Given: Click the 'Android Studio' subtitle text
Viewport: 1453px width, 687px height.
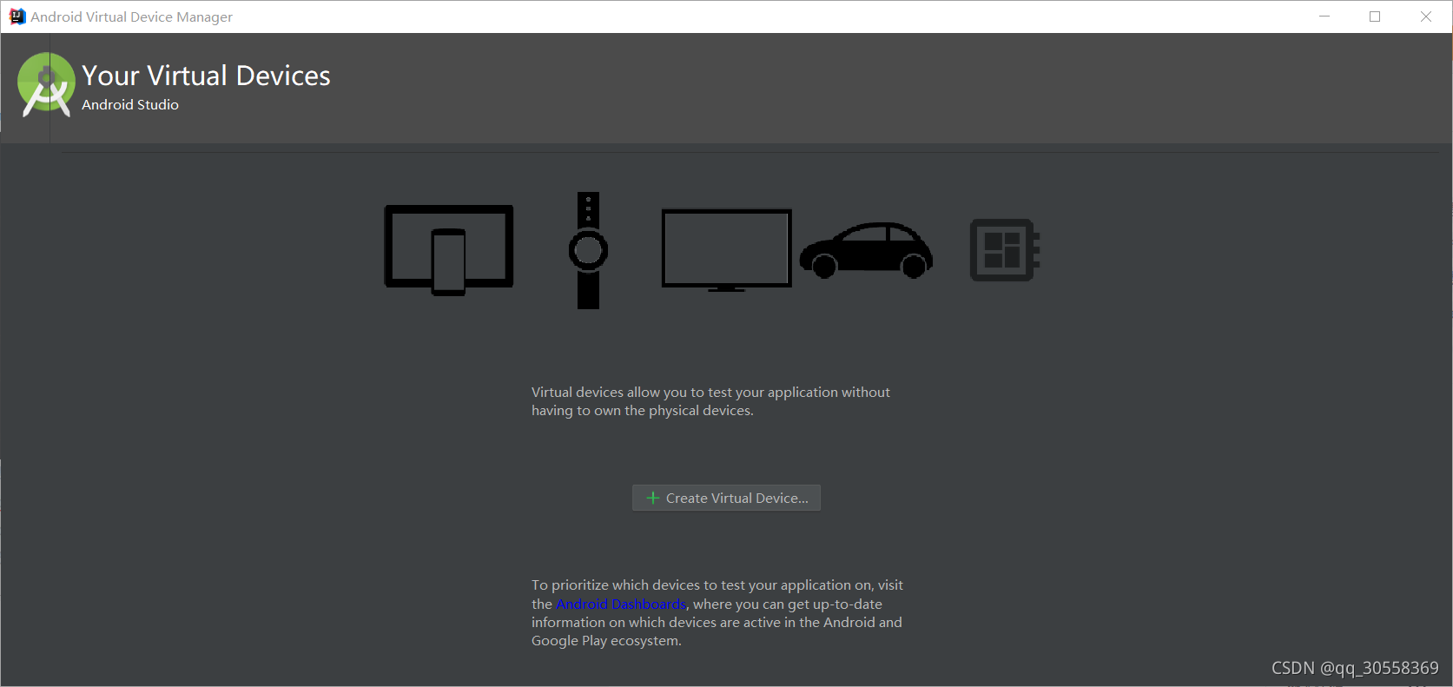Looking at the screenshot, I should pos(130,104).
